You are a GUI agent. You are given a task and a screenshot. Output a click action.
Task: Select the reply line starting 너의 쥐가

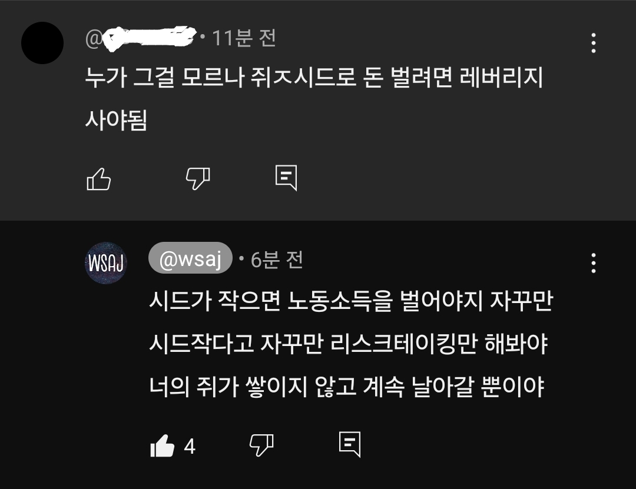click(347, 387)
